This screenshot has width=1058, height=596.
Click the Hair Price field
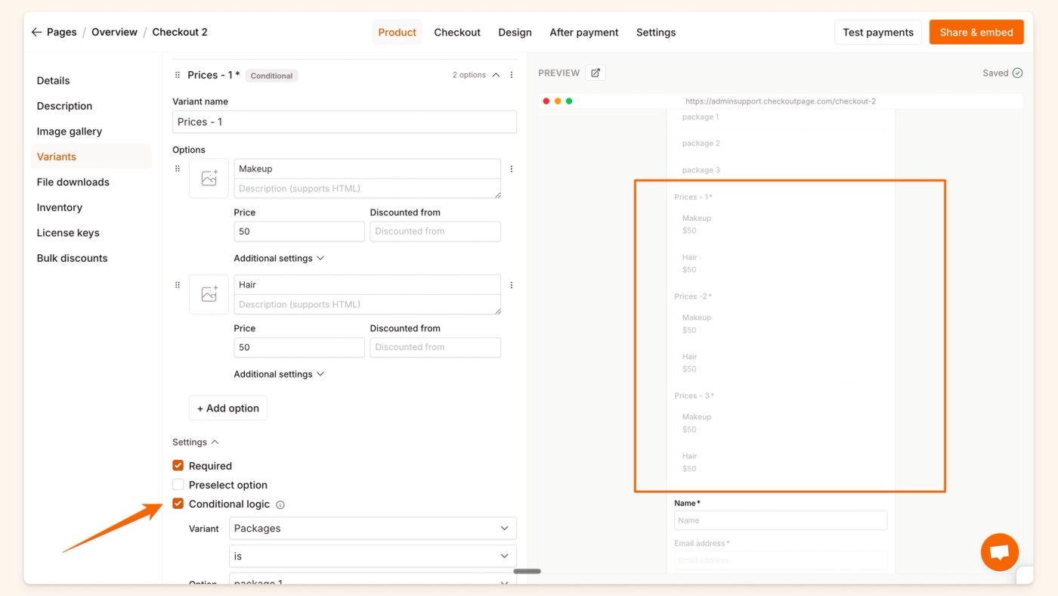tap(299, 347)
